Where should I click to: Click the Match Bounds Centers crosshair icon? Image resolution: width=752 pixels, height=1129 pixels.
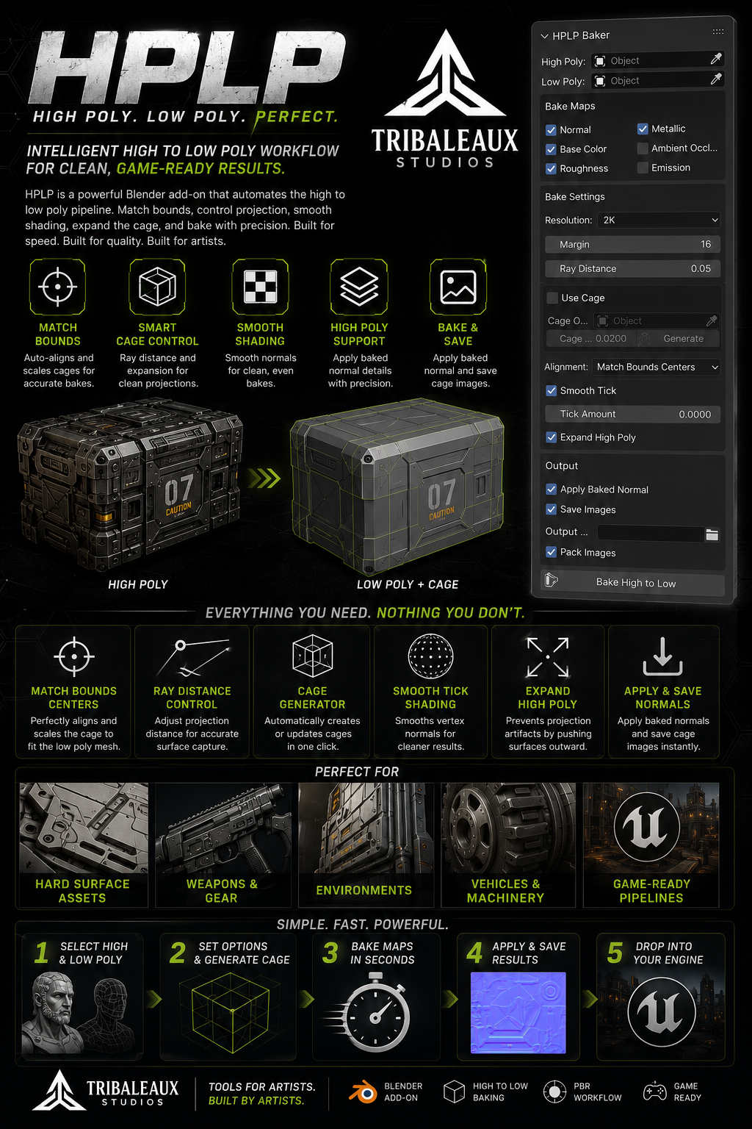(x=73, y=656)
